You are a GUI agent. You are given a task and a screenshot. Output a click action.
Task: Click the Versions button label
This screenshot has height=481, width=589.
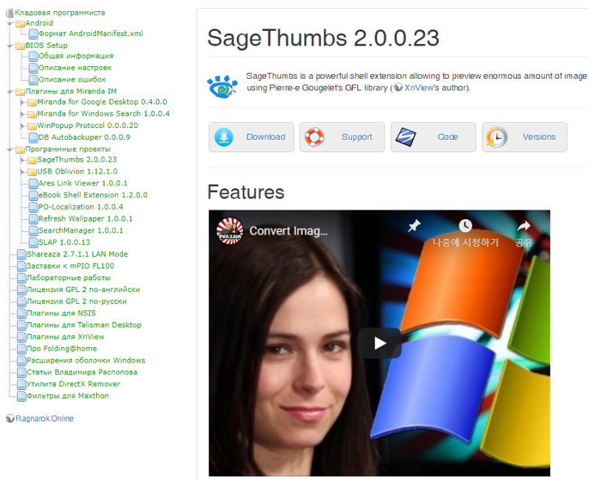click(x=539, y=137)
